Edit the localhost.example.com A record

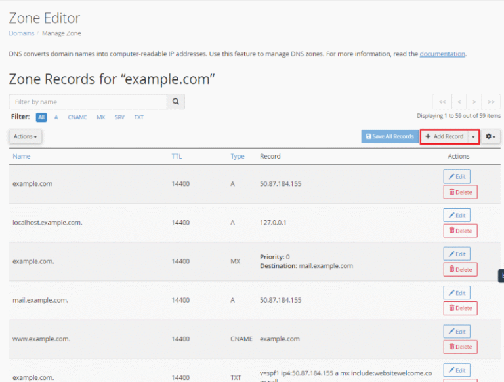[457, 215]
